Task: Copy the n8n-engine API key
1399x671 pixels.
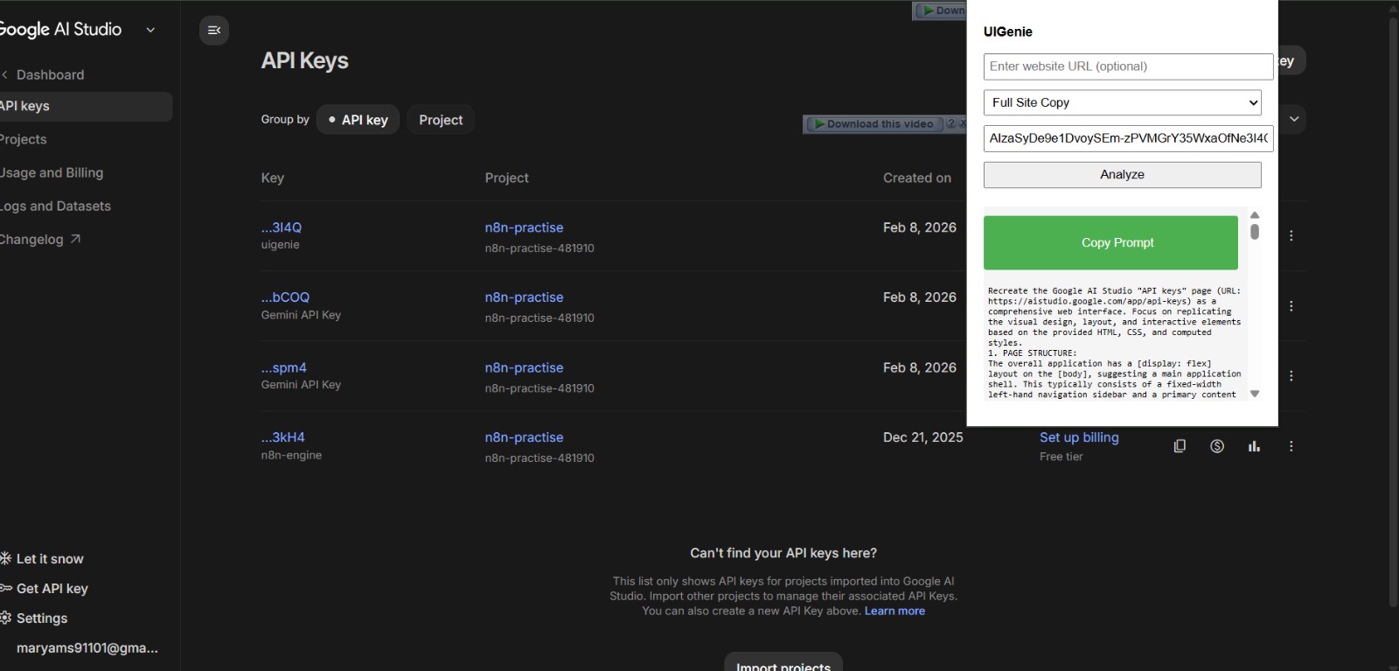Action: [x=1180, y=446]
